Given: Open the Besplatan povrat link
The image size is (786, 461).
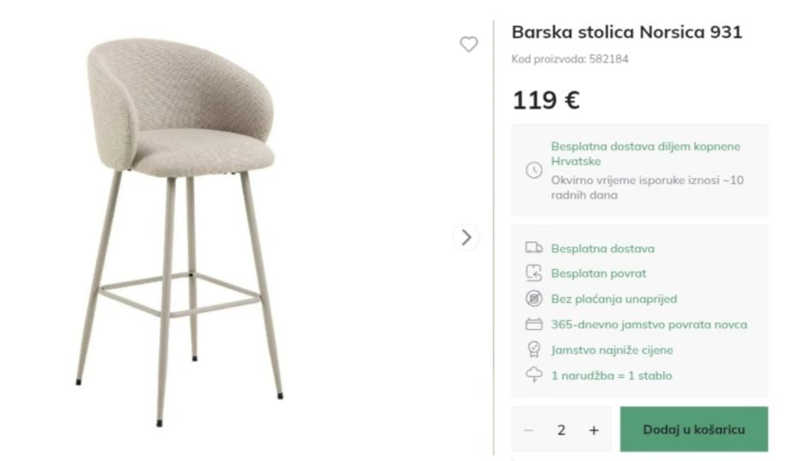Looking at the screenshot, I should click(598, 274).
